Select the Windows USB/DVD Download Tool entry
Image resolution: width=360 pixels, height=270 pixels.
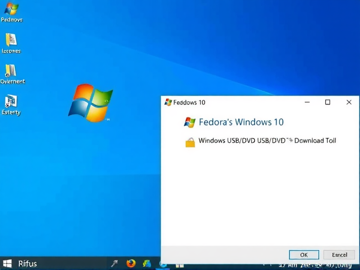tap(266, 140)
